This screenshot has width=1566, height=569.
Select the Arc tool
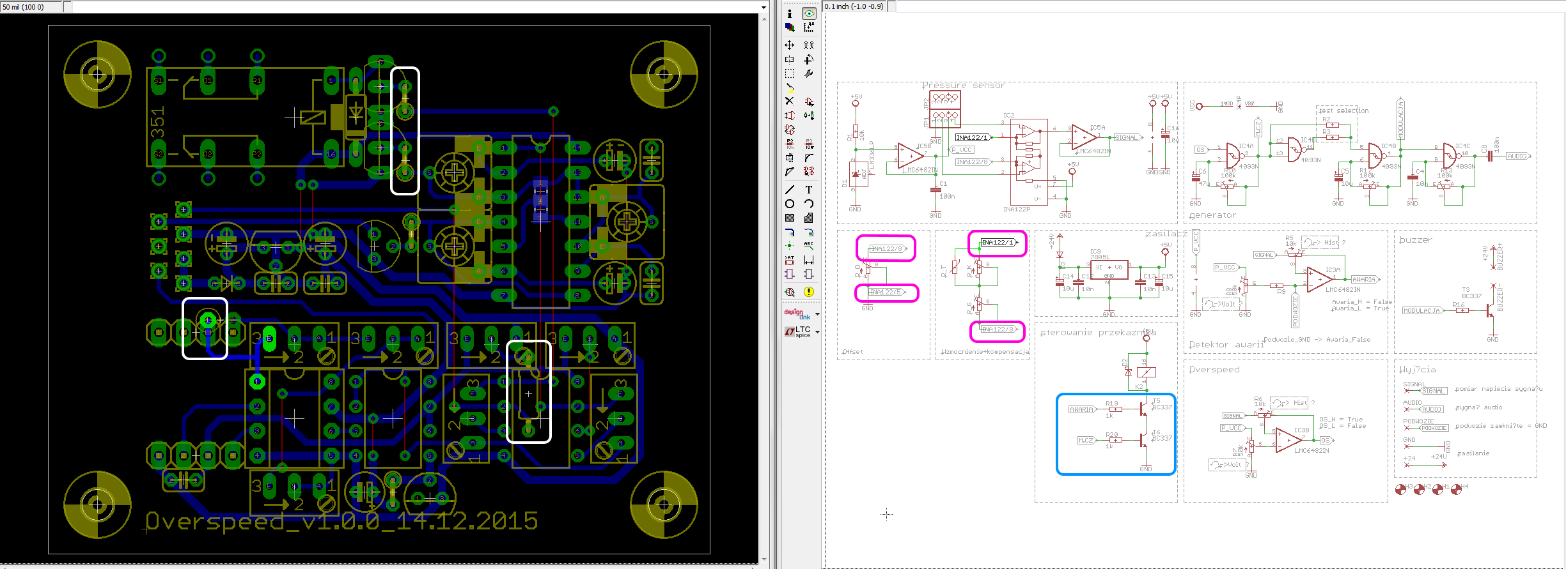[809, 204]
